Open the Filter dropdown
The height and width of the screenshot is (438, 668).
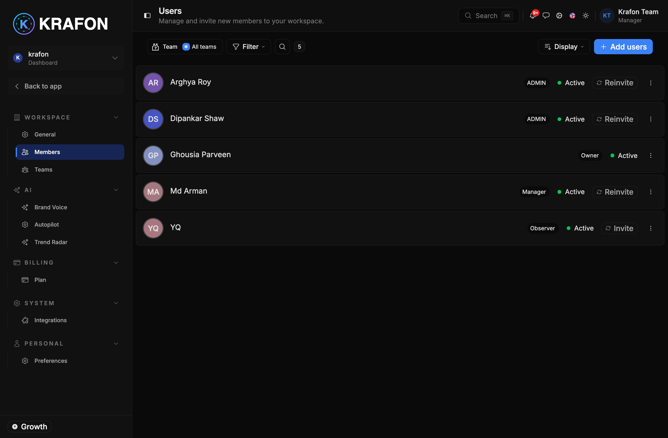click(x=249, y=47)
